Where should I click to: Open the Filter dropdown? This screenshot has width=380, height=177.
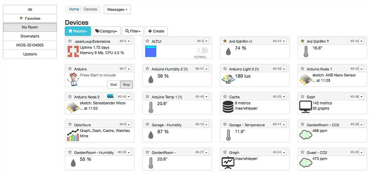(133, 31)
